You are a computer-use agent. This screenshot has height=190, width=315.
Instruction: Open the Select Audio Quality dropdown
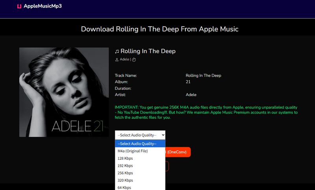(140, 135)
